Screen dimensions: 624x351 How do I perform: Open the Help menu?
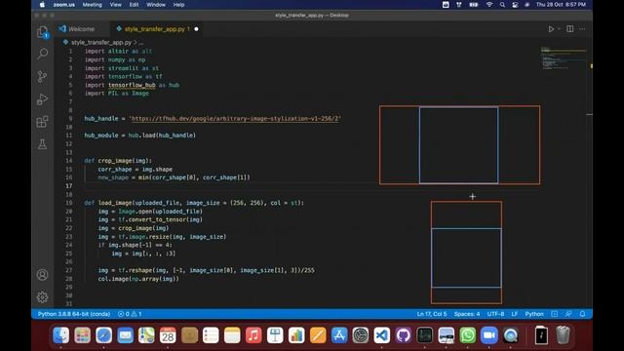(178, 5)
